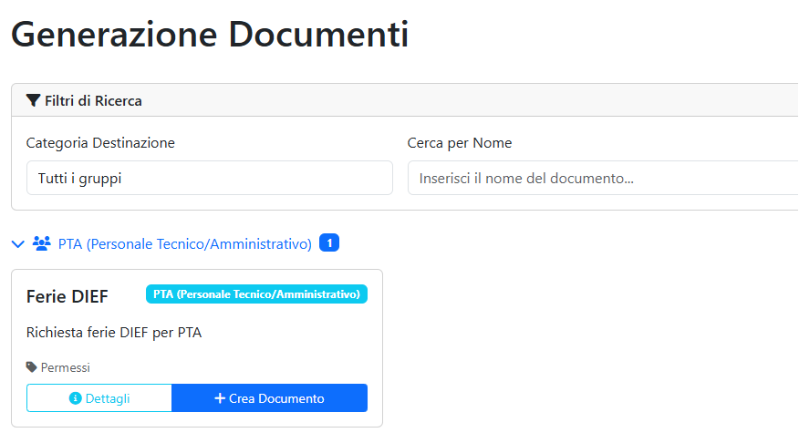The height and width of the screenshot is (443, 799).
Task: Click the Categoria Destinazione label
Action: [x=100, y=143]
